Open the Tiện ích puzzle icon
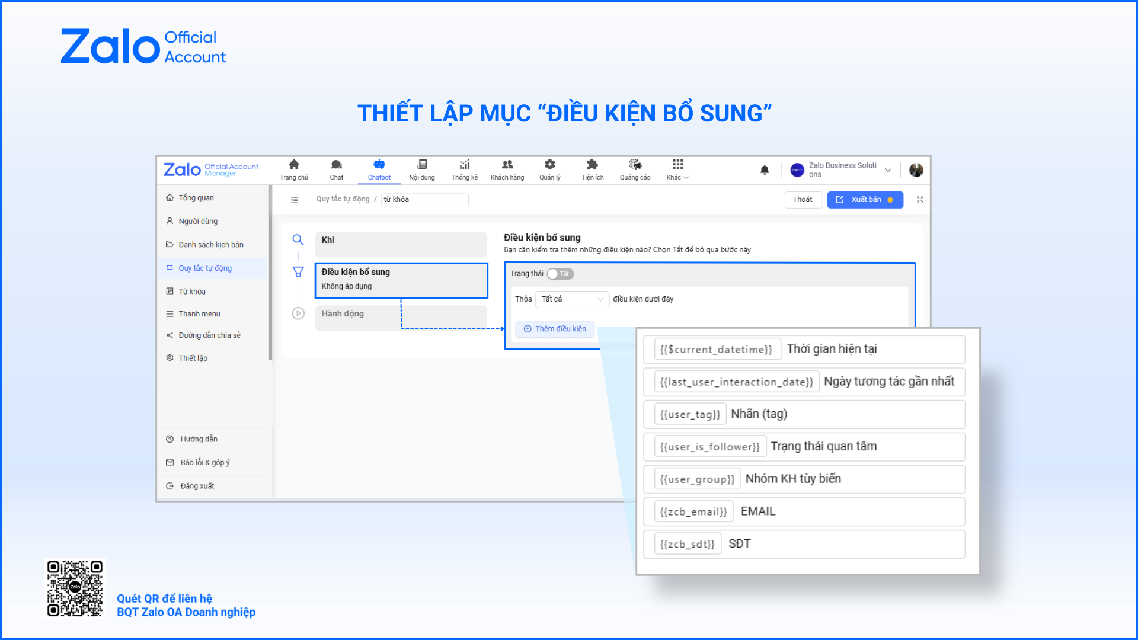The image size is (1138, 640). (592, 165)
